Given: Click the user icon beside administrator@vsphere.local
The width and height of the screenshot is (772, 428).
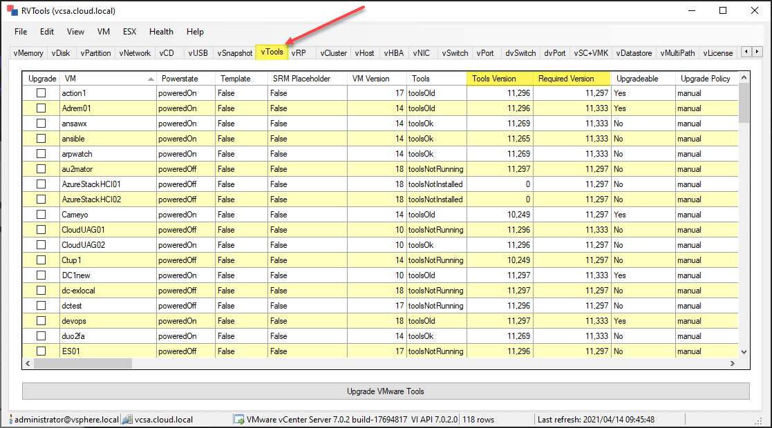Looking at the screenshot, I should click(x=10, y=420).
